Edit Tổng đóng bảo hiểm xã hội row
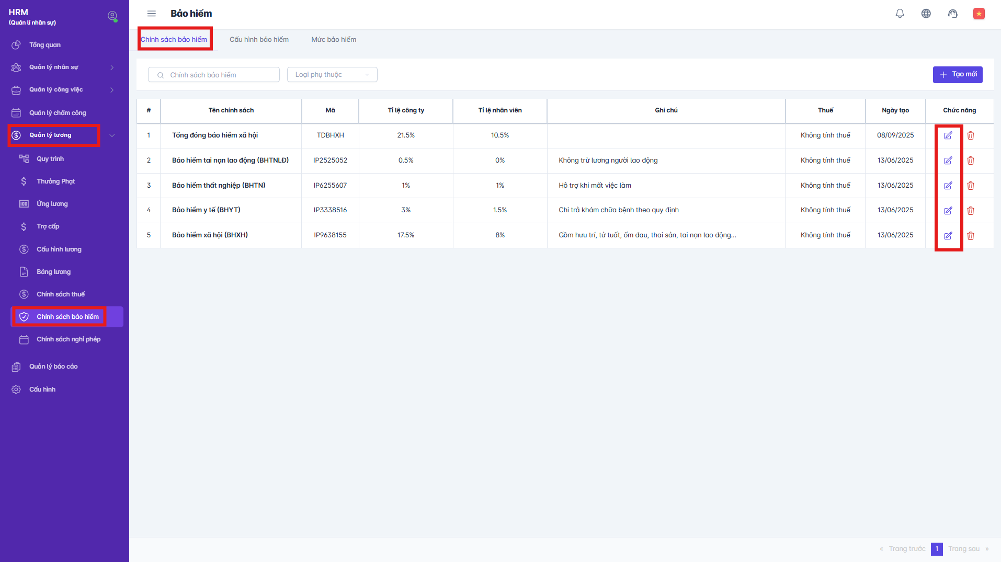Image resolution: width=1001 pixels, height=562 pixels. coord(948,135)
